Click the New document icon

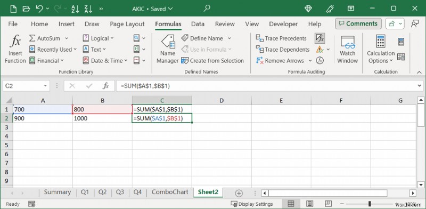[x=13, y=9]
